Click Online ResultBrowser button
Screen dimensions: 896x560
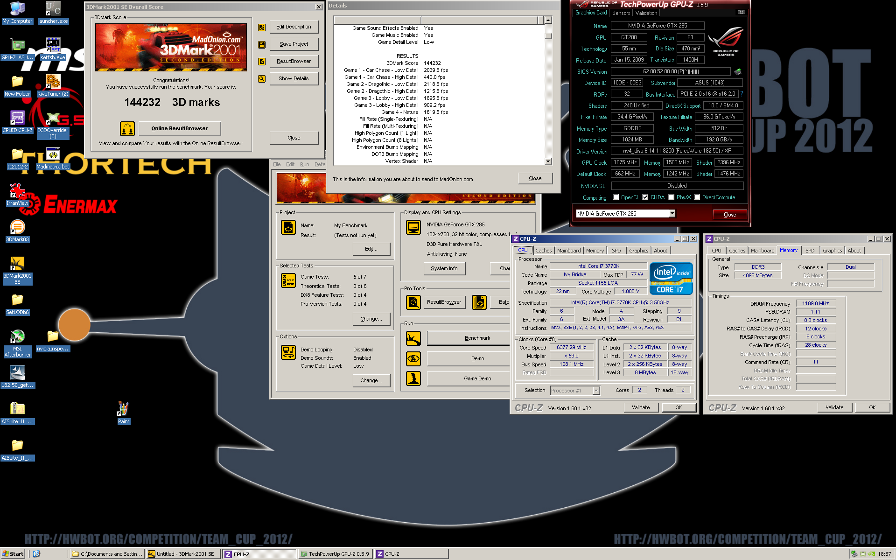click(179, 128)
